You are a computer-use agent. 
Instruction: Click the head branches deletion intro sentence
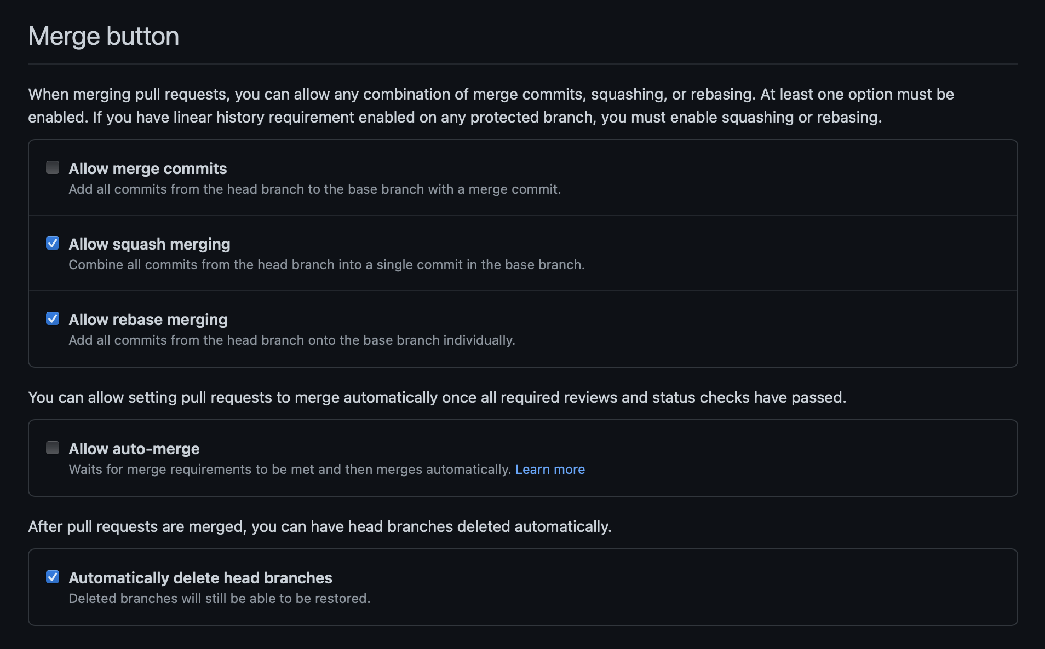[320, 526]
